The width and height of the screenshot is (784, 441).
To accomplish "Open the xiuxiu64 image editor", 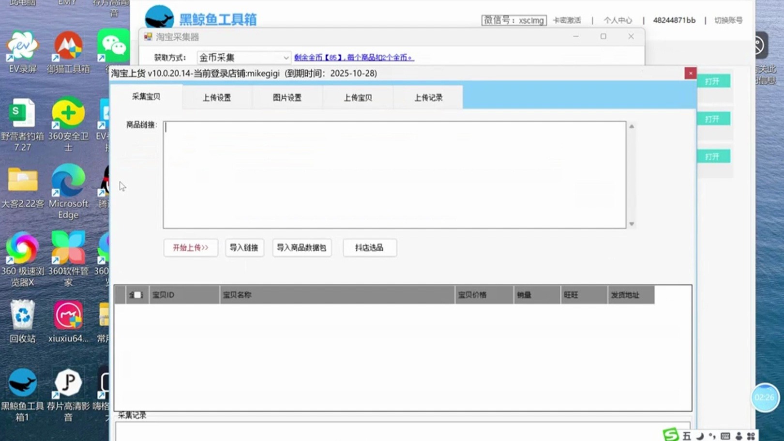I will pos(68,315).
